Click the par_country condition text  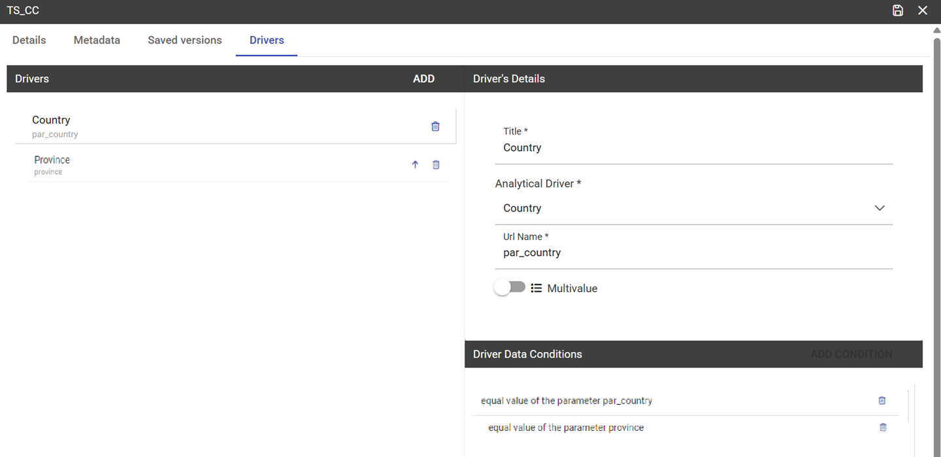(567, 401)
